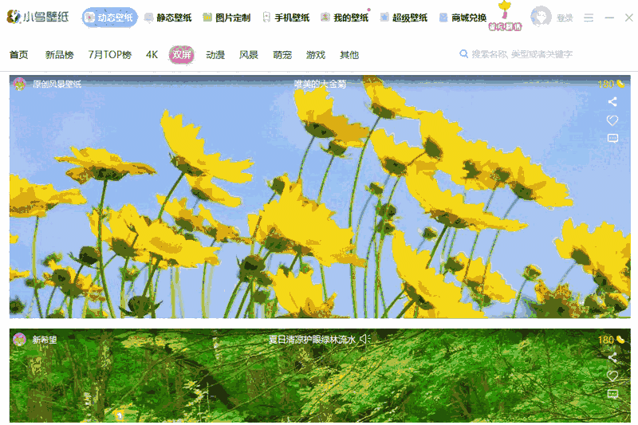Click the 180 coin price on 夏日清凉护眼绿林流水
Image resolution: width=638 pixels, height=425 pixels.
610,340
